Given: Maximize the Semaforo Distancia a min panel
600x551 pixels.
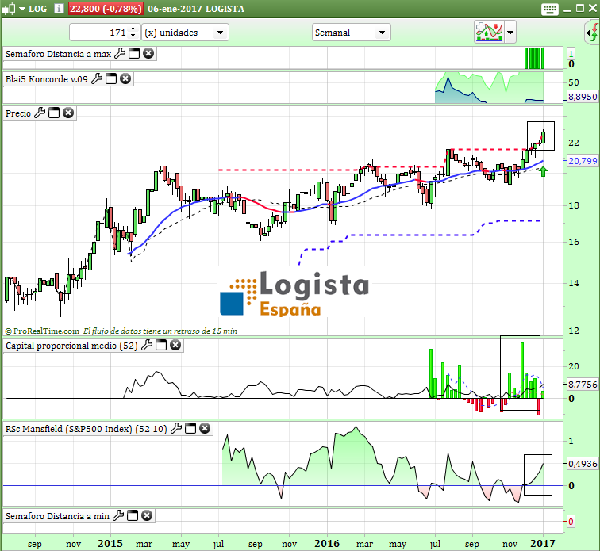Looking at the screenshot, I should click(133, 516).
